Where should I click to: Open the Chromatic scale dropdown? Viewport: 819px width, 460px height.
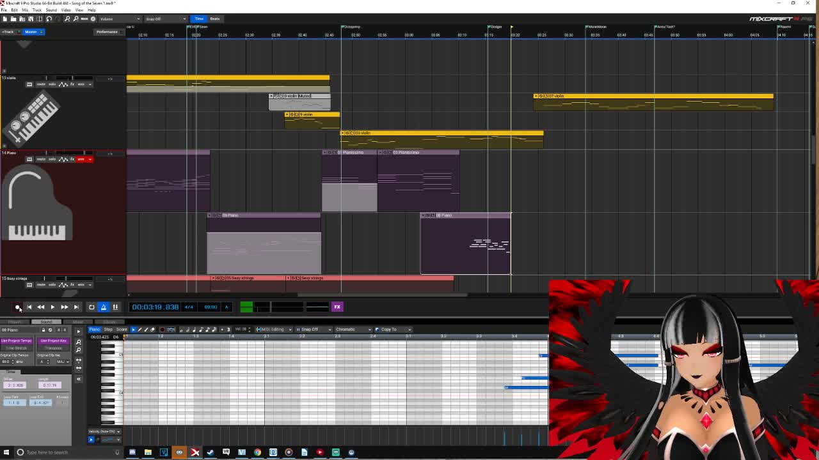353,330
